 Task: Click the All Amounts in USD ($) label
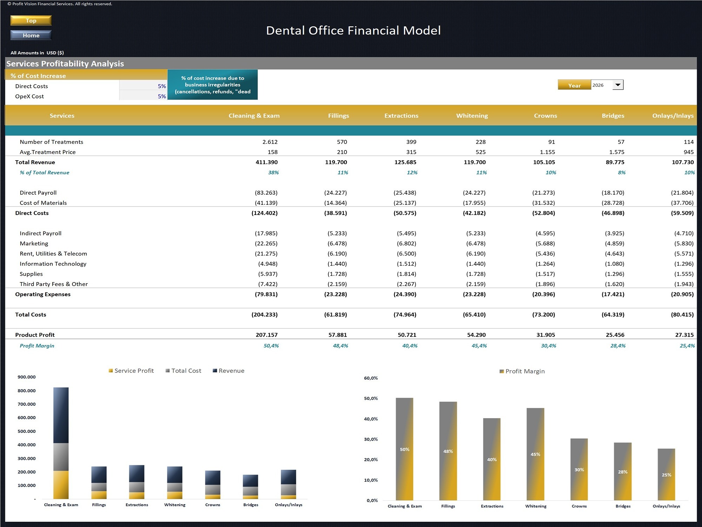37,53
